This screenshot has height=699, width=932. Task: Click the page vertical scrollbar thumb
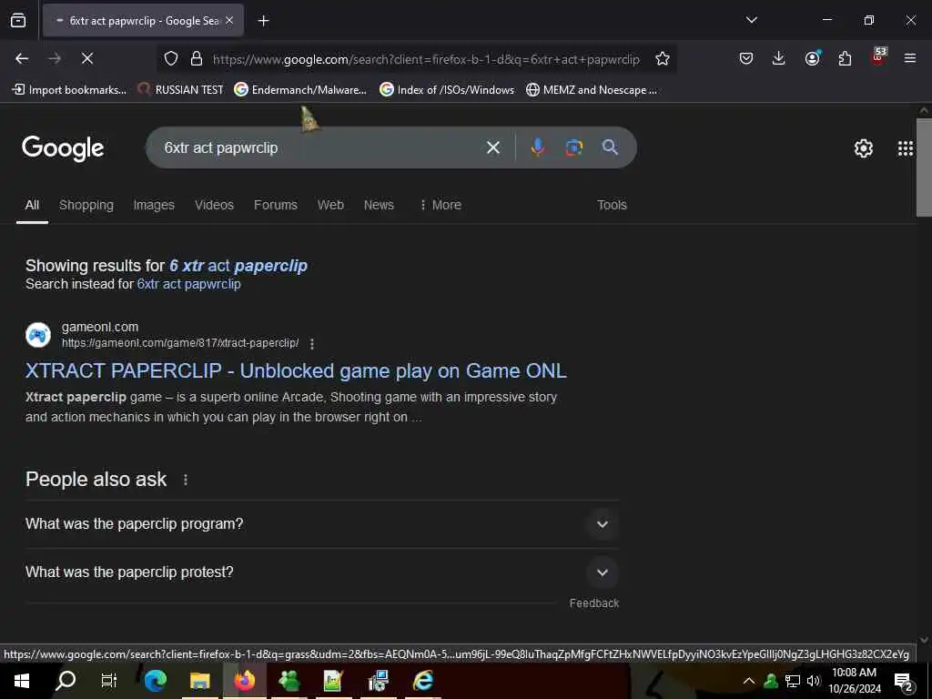click(x=924, y=167)
